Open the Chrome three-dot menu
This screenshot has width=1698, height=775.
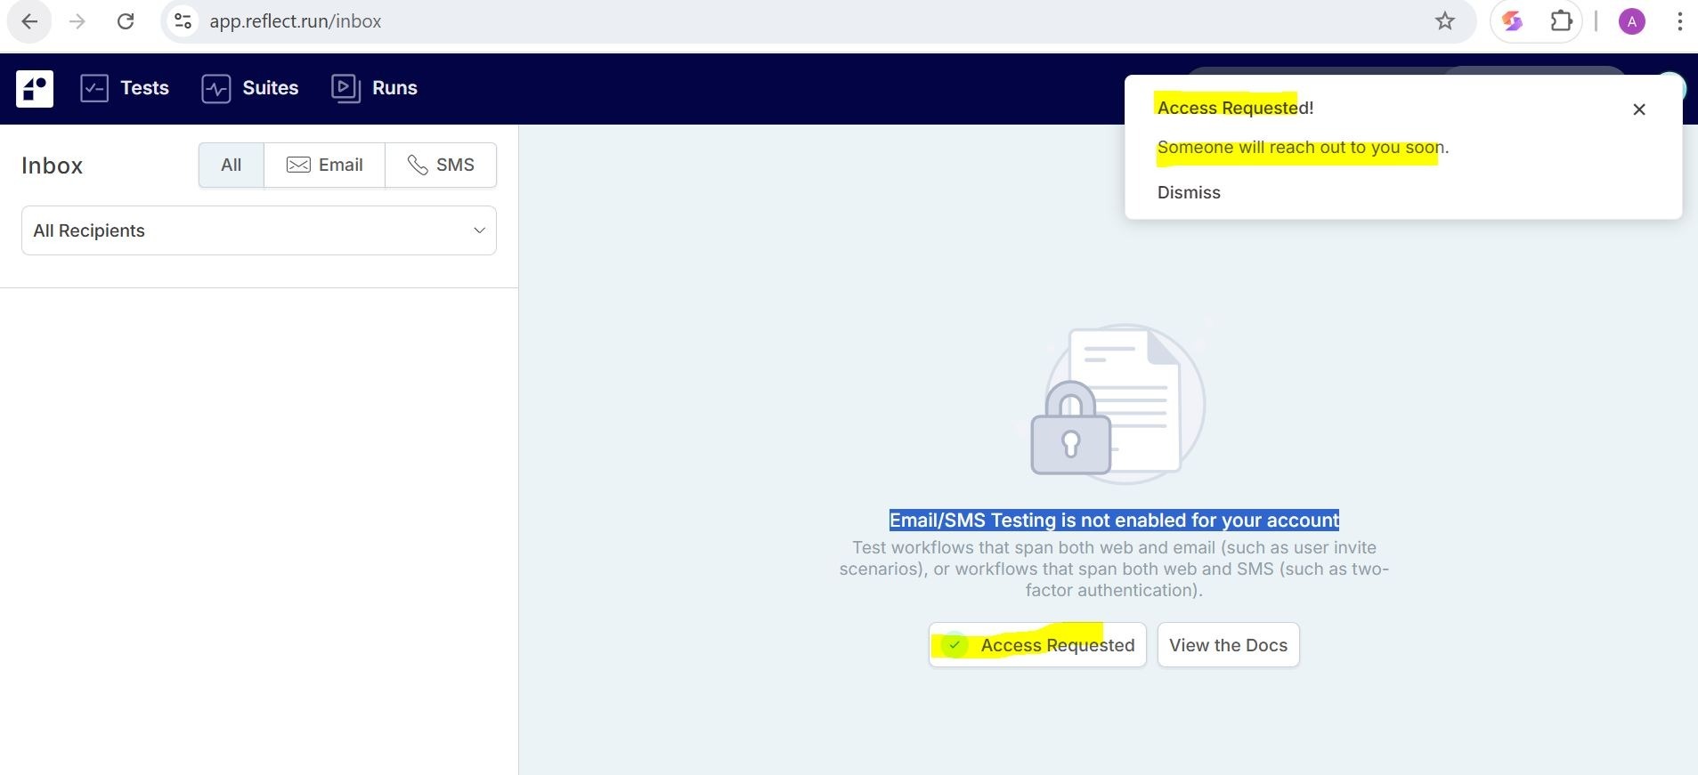click(x=1679, y=21)
